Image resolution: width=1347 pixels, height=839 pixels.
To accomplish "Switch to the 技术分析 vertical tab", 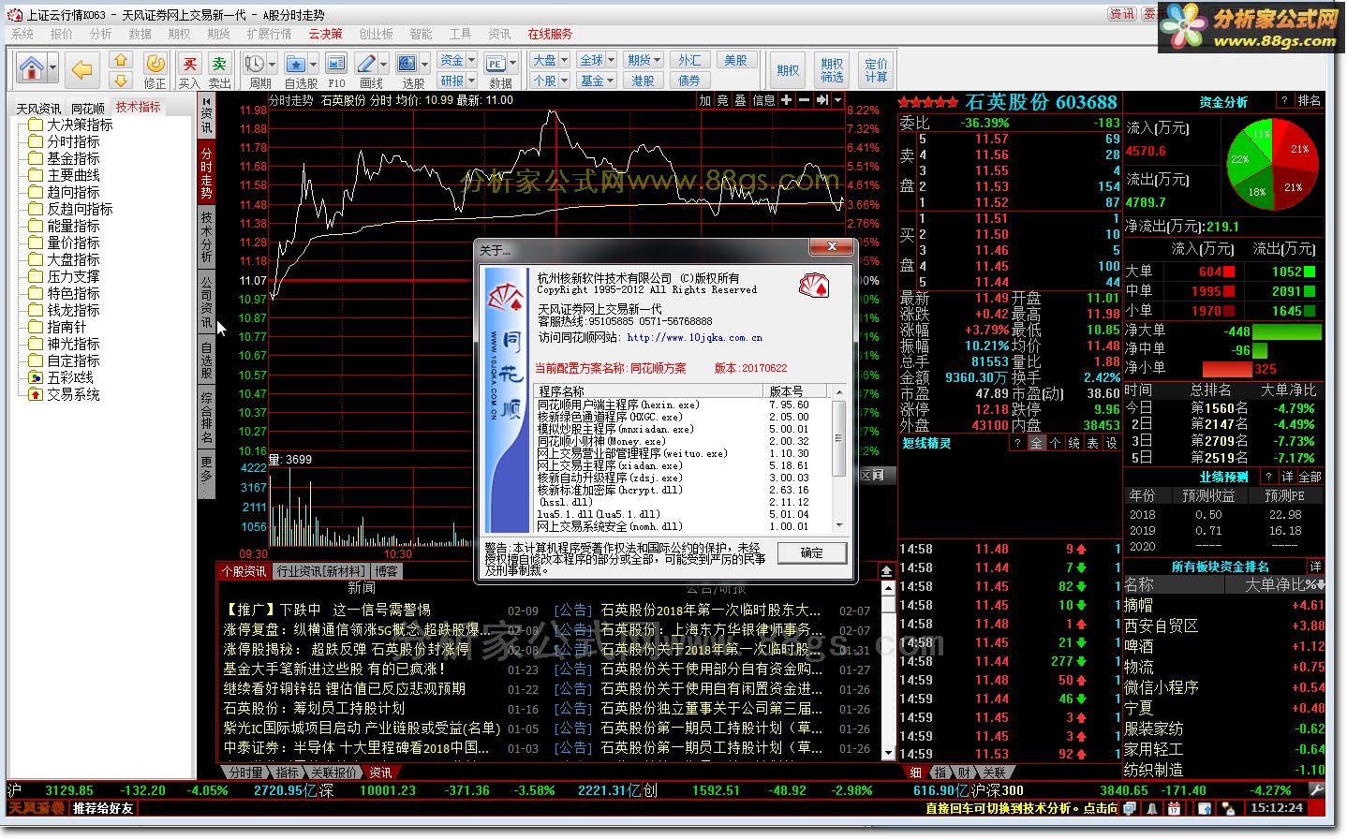I will pyautogui.click(x=206, y=236).
